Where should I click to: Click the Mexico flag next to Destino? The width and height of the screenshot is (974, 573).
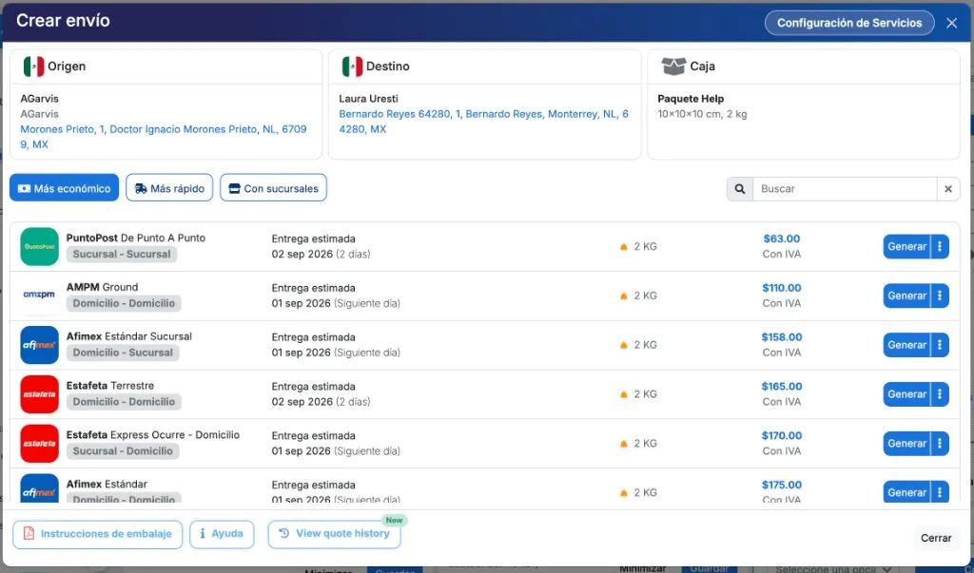click(352, 67)
